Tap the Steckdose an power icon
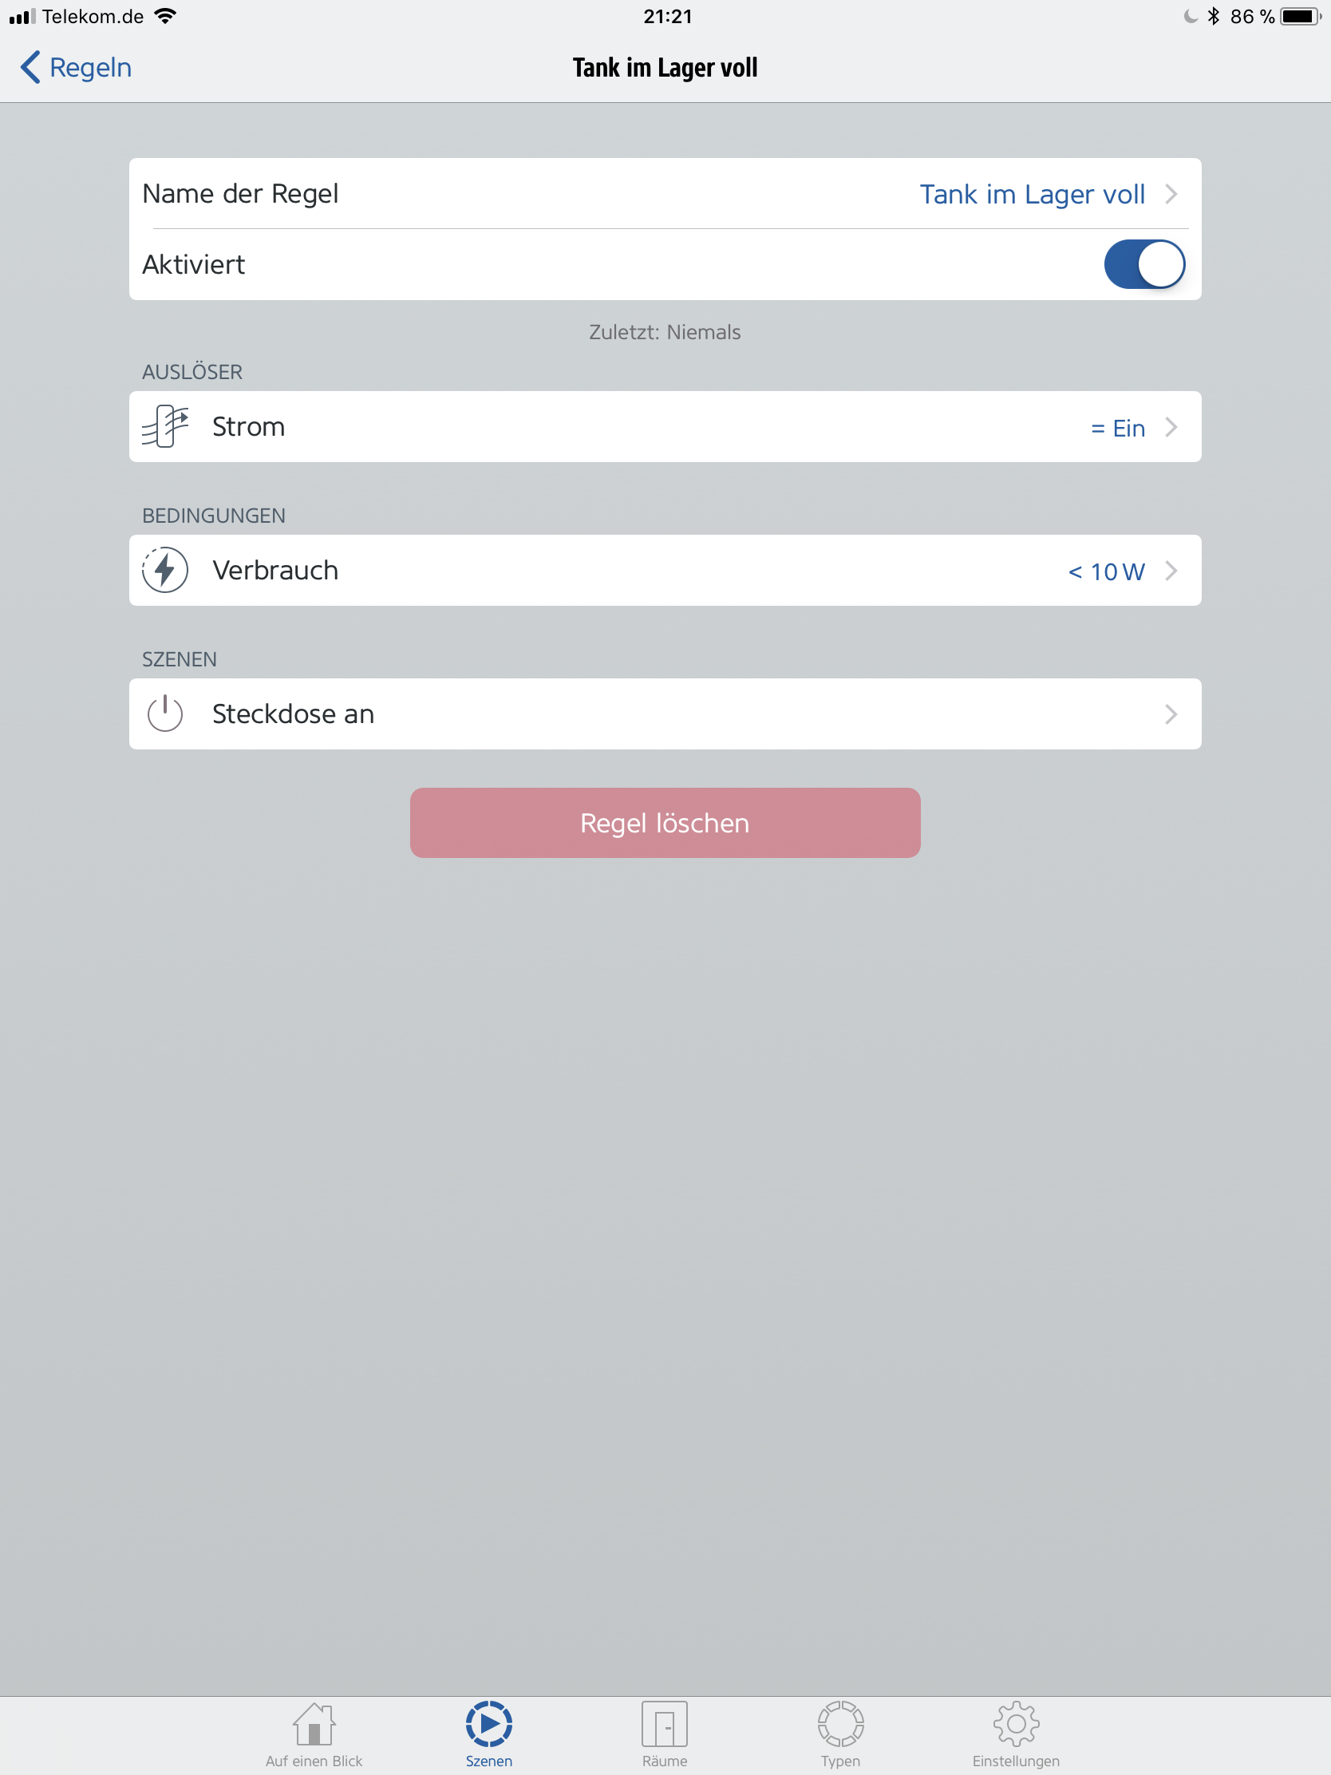 point(165,714)
